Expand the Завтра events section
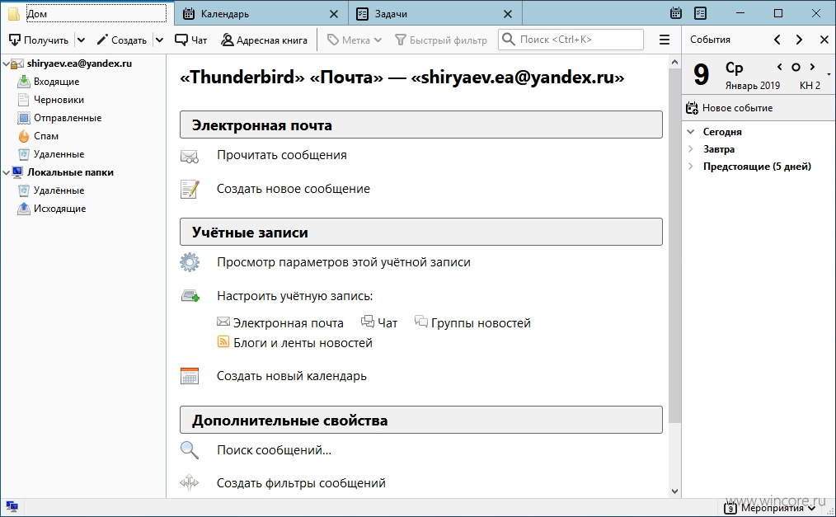Viewport: 836px width, 517px height. click(690, 149)
